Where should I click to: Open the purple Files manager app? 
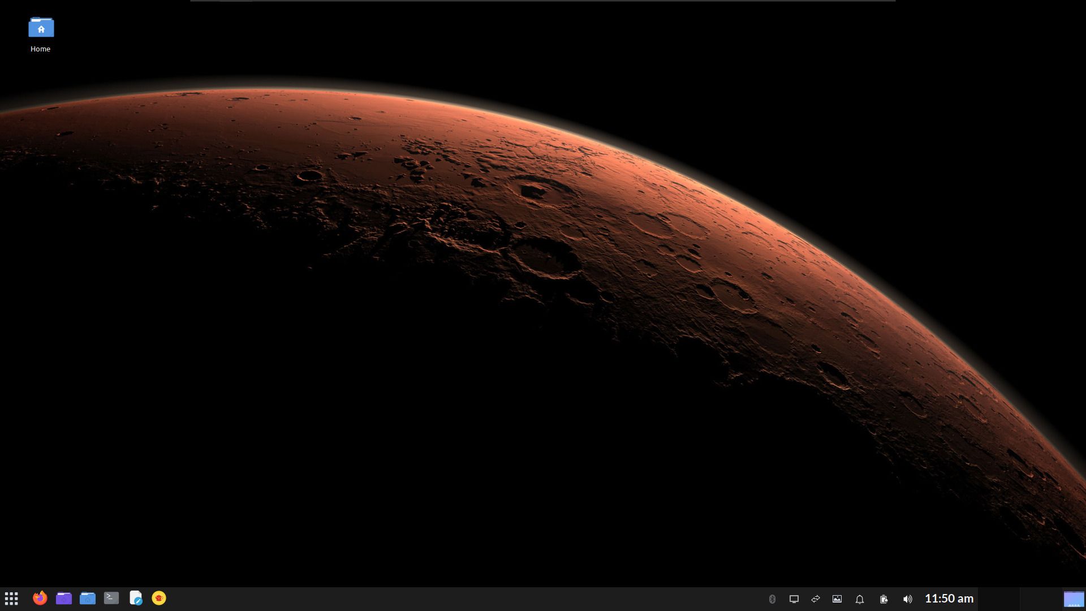click(64, 598)
